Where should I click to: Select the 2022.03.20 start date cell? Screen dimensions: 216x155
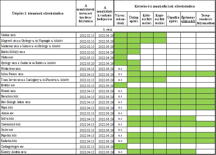pos(85,63)
